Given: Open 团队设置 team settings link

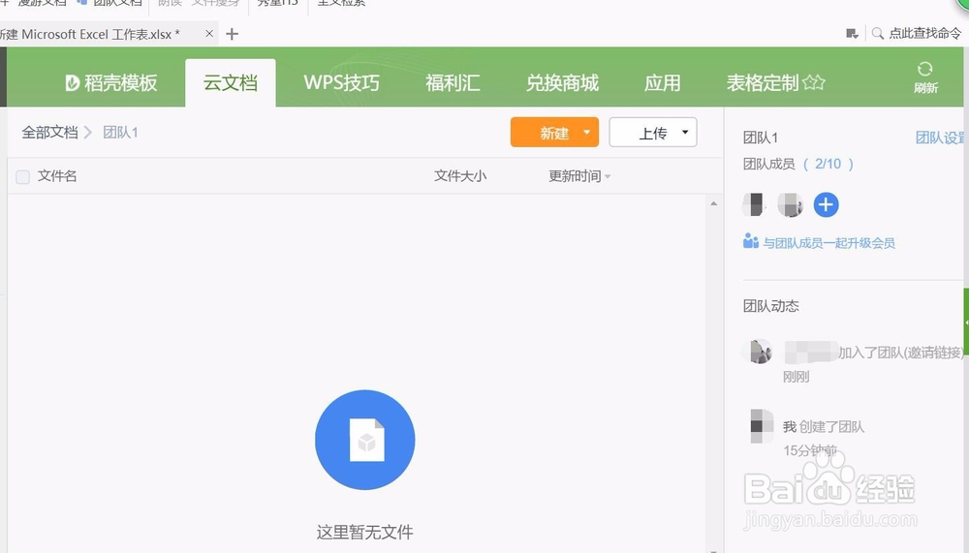Looking at the screenshot, I should (940, 138).
